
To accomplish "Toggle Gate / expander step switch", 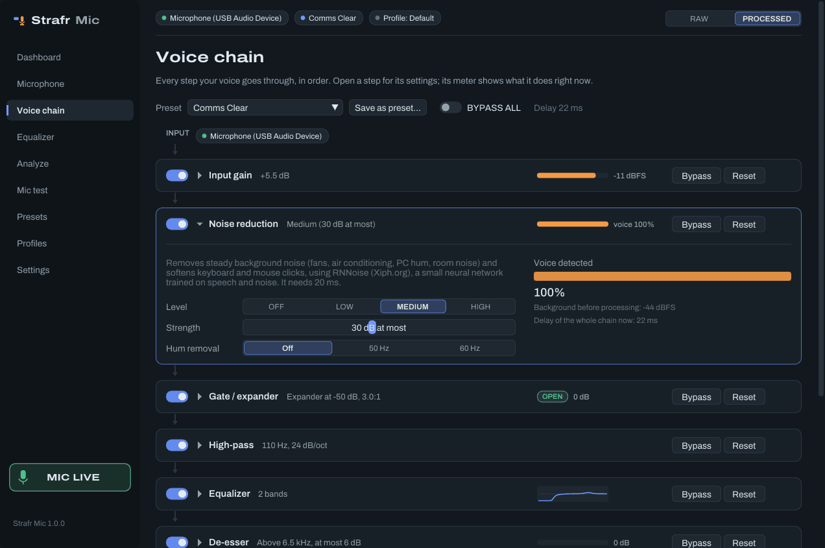I will [x=177, y=397].
